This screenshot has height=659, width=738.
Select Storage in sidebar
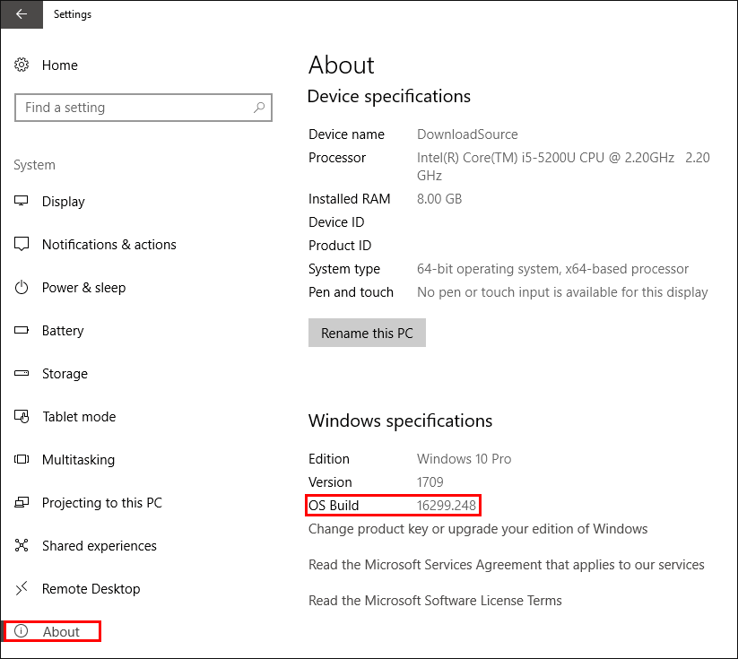pos(65,374)
